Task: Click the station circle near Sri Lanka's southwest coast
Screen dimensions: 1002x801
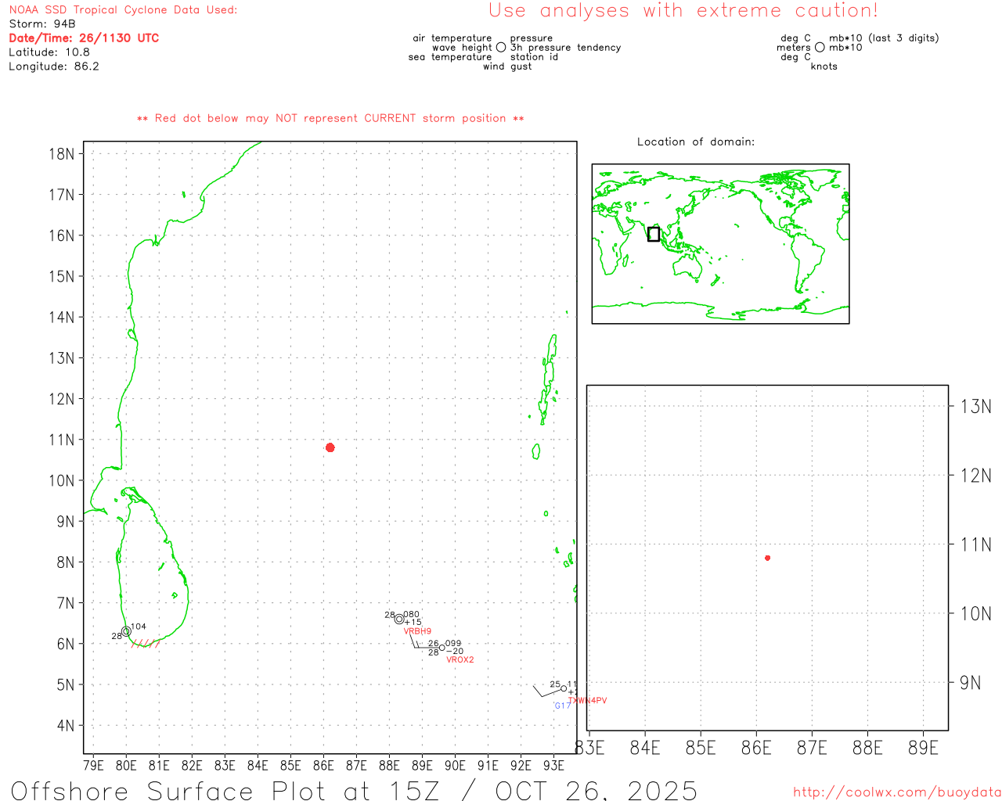Action: [x=126, y=631]
